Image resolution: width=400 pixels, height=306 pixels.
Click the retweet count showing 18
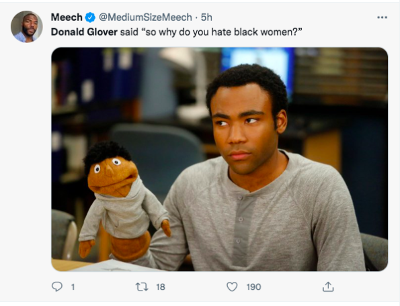point(161,287)
